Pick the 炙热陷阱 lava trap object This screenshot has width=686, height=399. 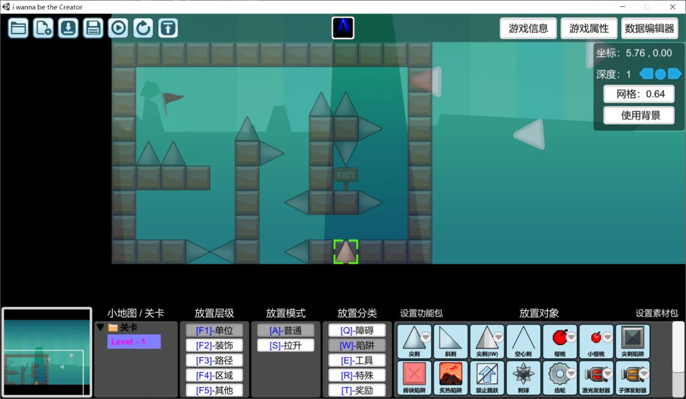(450, 377)
